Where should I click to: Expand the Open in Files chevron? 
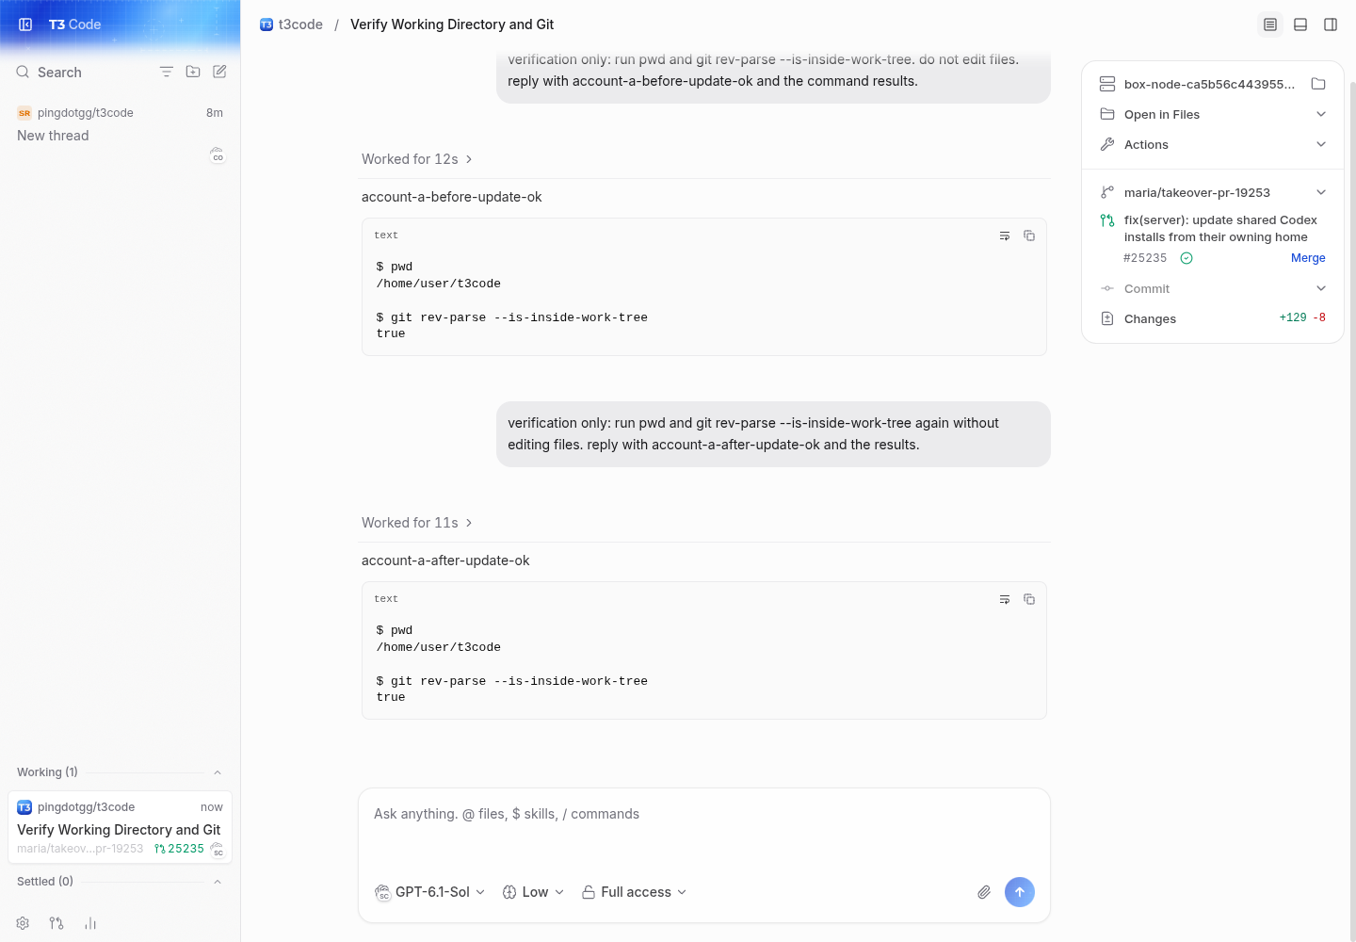click(x=1321, y=114)
